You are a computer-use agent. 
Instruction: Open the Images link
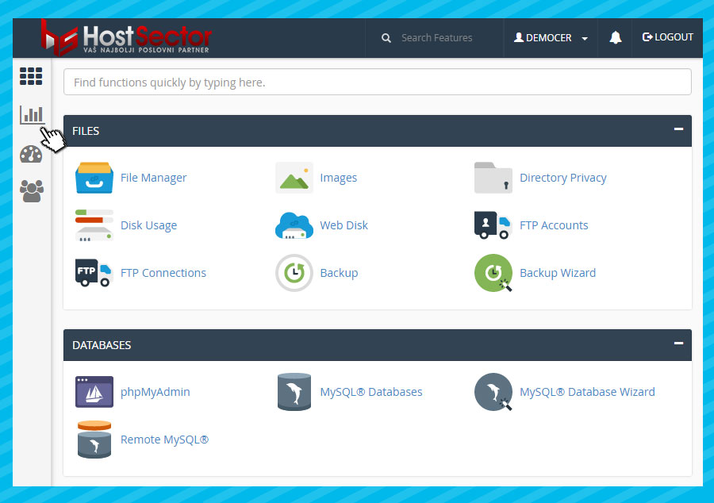[x=338, y=178]
